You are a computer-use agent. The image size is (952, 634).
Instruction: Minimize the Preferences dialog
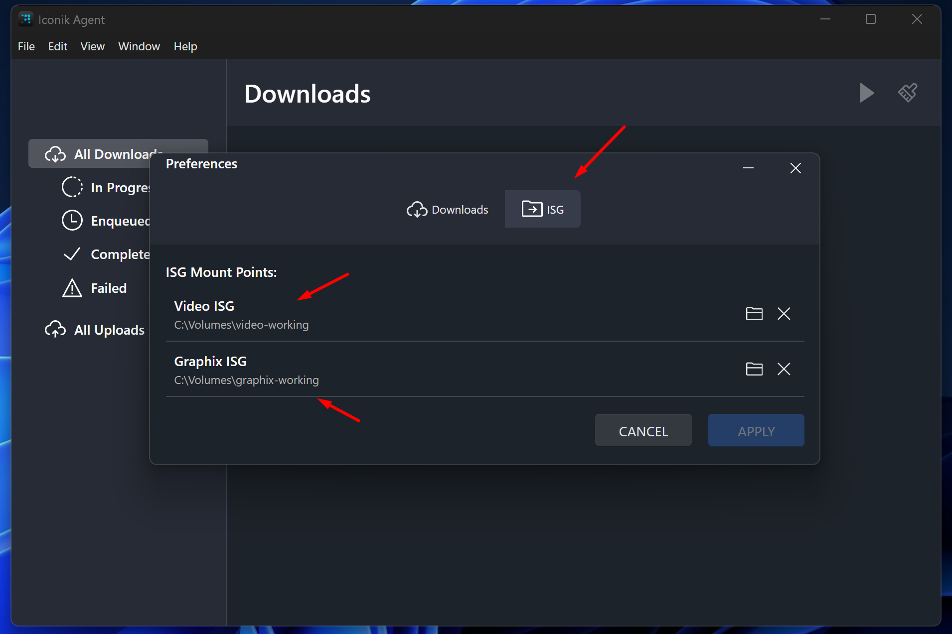748,168
